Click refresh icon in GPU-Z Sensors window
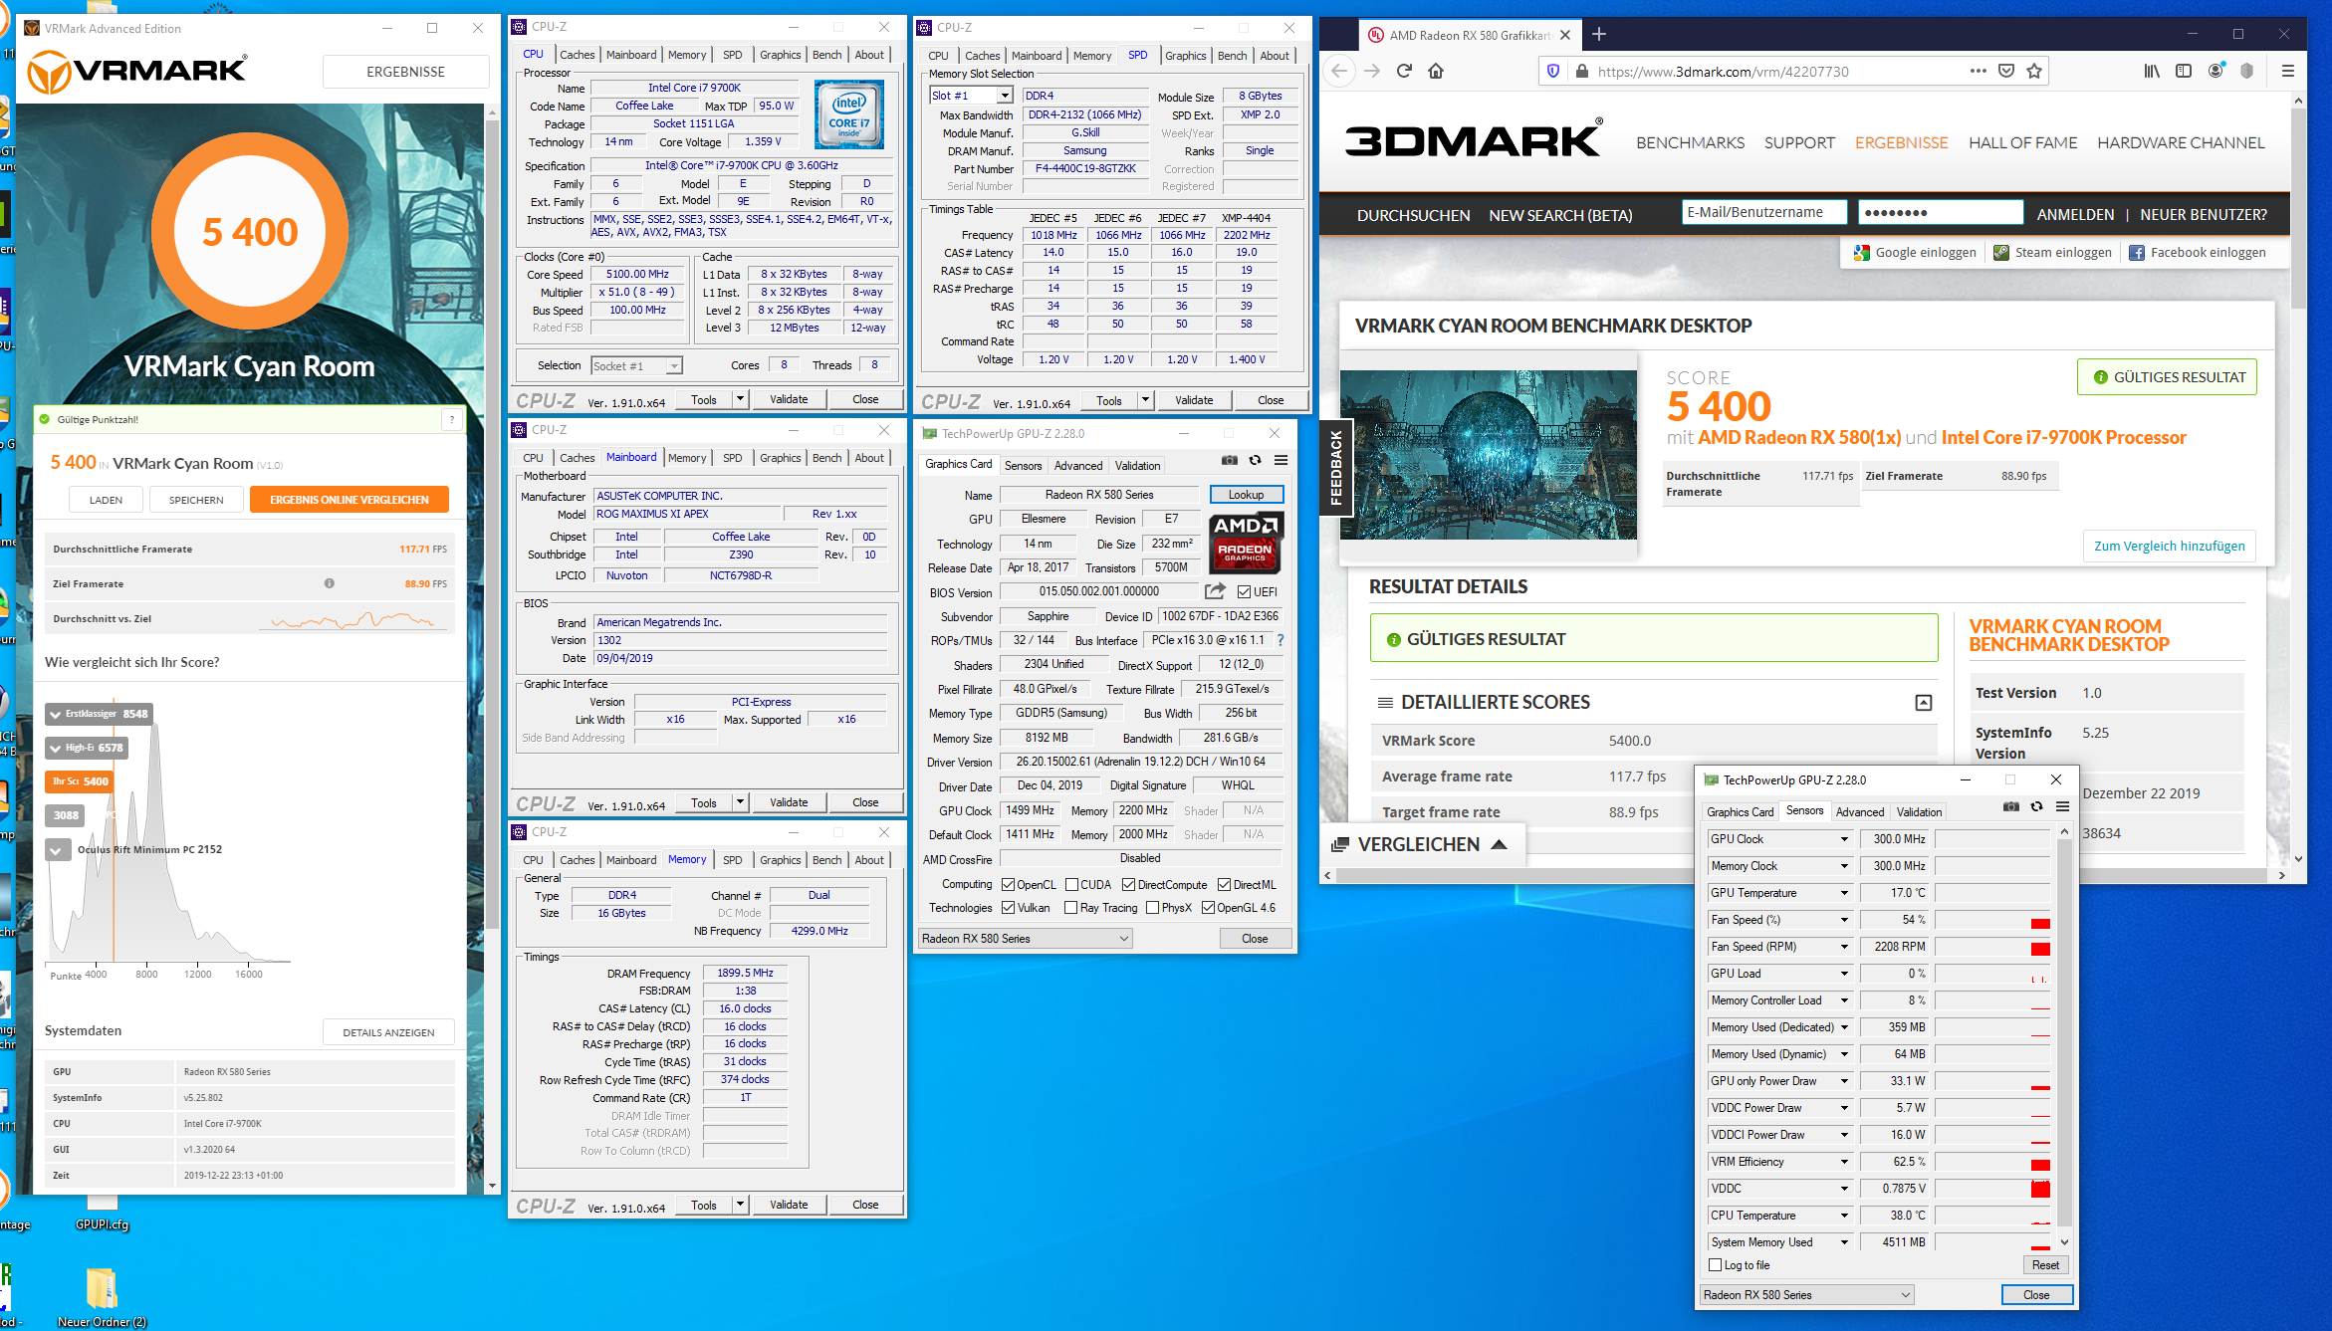Viewport: 2332px width, 1331px height. (x=2036, y=806)
